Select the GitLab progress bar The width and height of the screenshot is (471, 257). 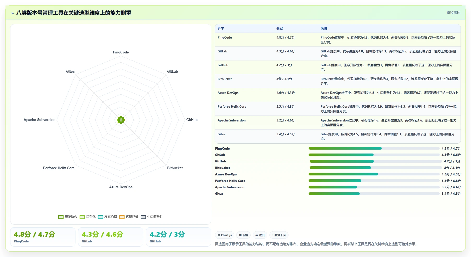click(374, 155)
